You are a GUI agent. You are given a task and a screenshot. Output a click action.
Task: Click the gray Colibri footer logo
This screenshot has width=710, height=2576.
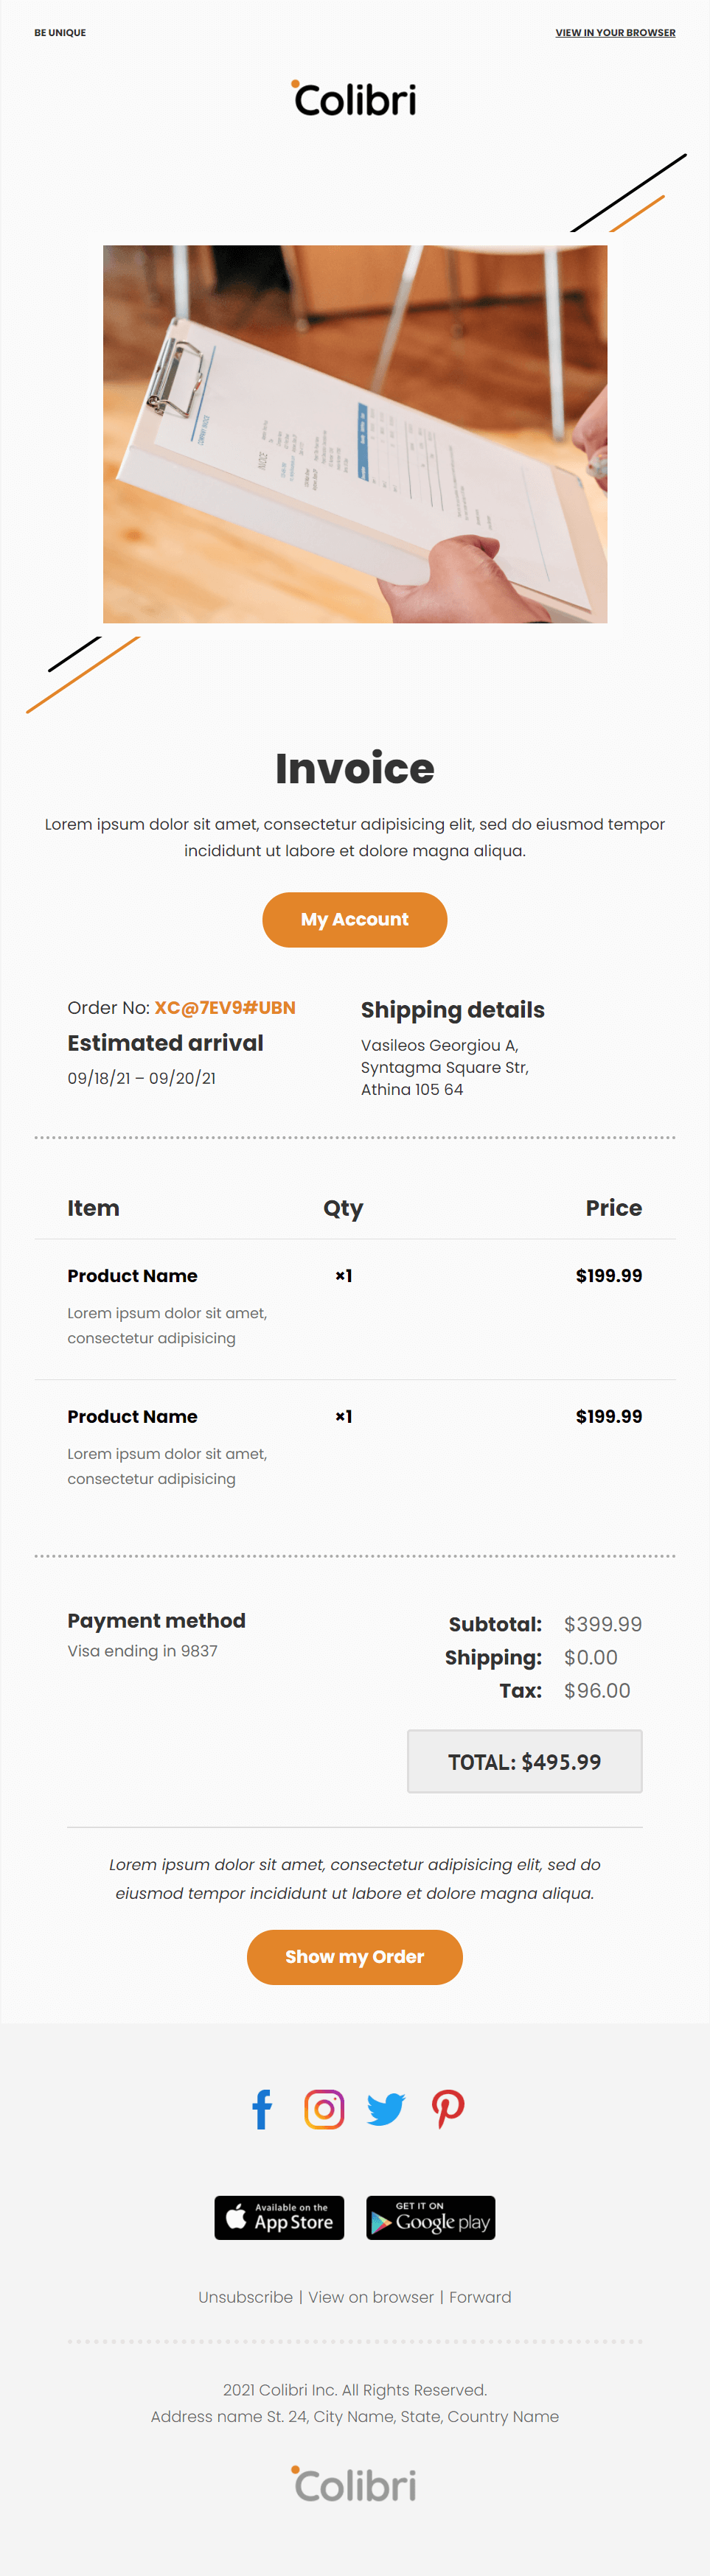point(354,2483)
